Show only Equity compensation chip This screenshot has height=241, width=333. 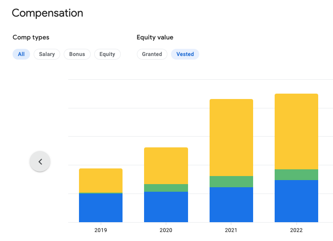click(107, 54)
